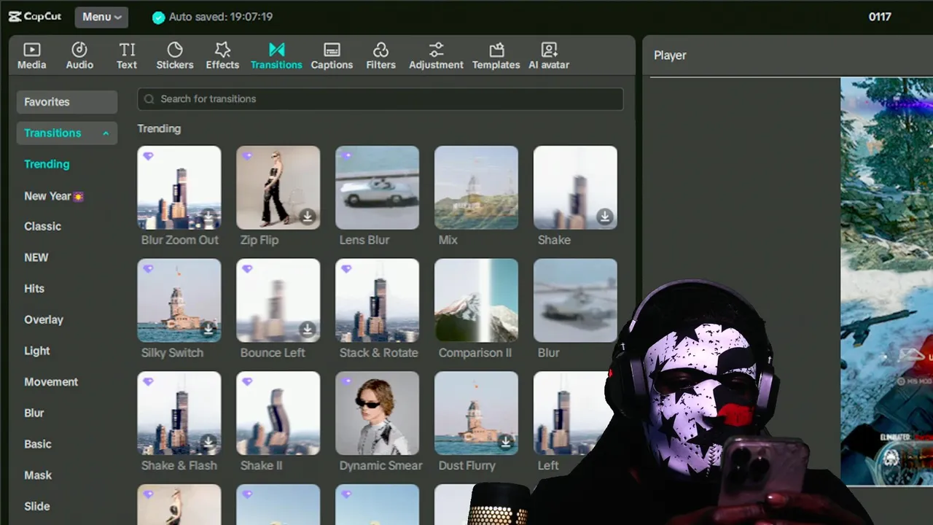Select the Shake II thumbnail
Viewport: 933px width, 525px height.
(278, 413)
